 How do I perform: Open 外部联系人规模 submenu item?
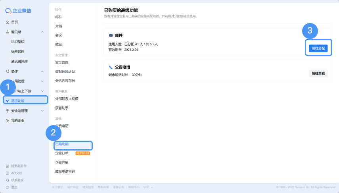[x=67, y=99]
